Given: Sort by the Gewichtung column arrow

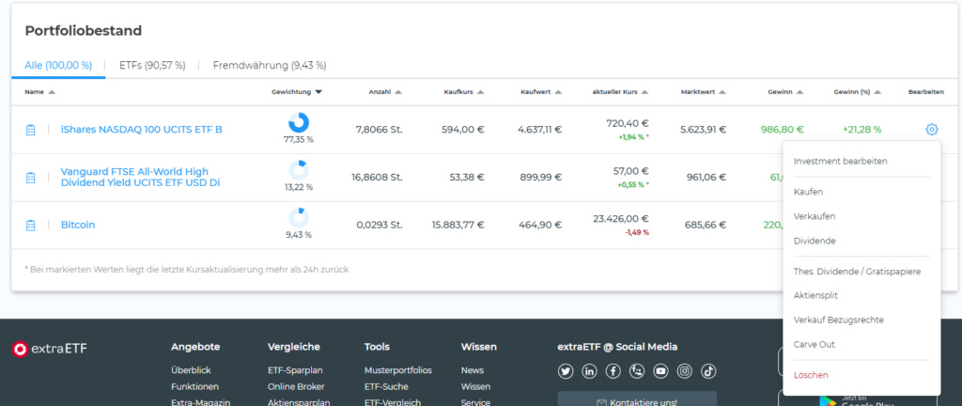Looking at the screenshot, I should coord(318,93).
